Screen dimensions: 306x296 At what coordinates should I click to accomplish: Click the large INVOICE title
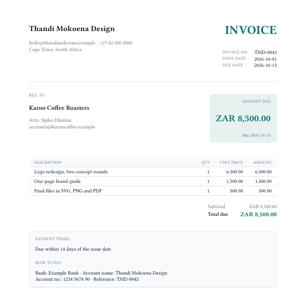pyautogui.click(x=251, y=30)
